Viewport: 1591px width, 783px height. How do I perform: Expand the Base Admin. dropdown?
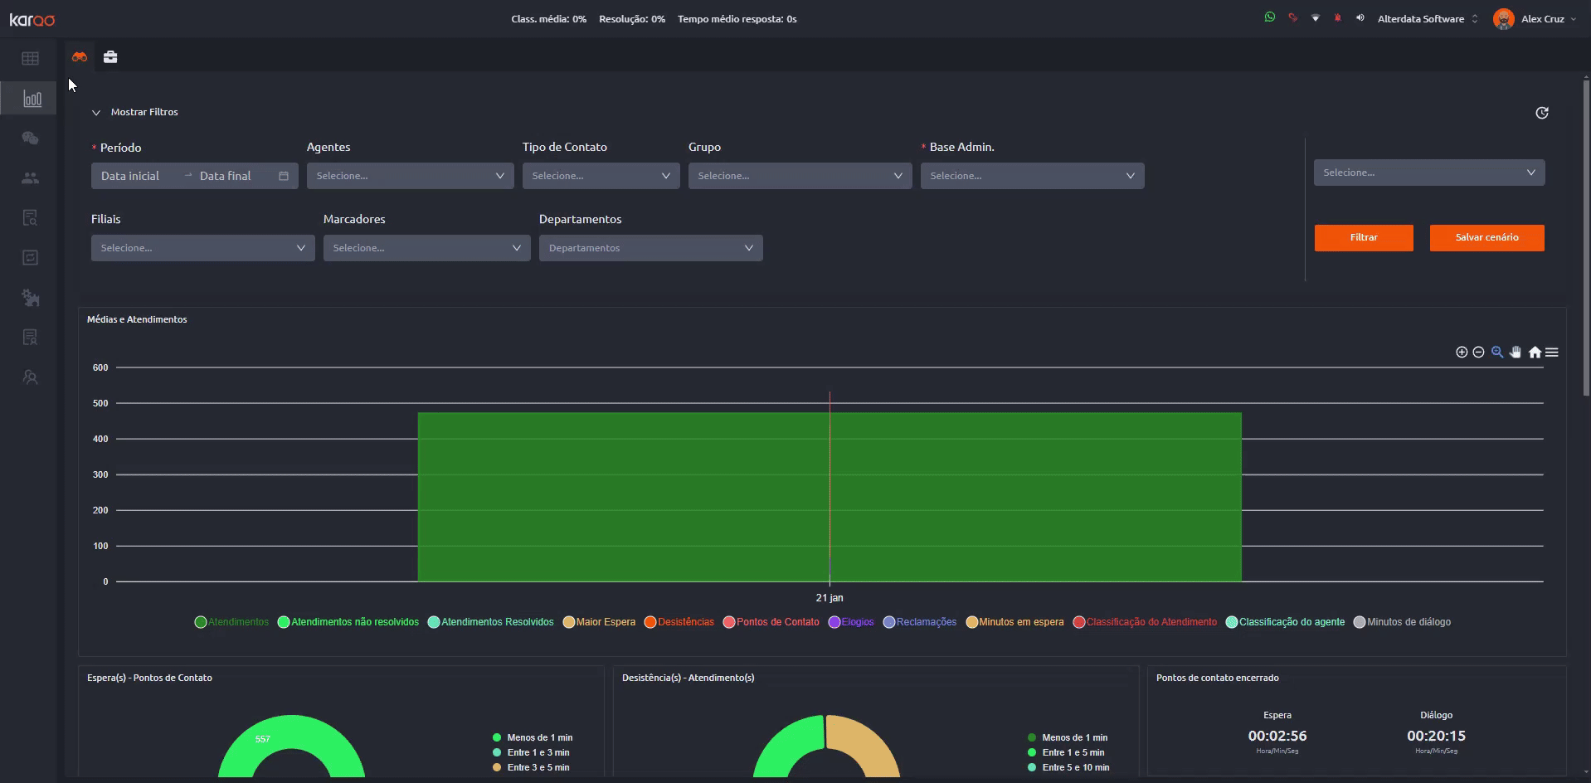(1032, 176)
